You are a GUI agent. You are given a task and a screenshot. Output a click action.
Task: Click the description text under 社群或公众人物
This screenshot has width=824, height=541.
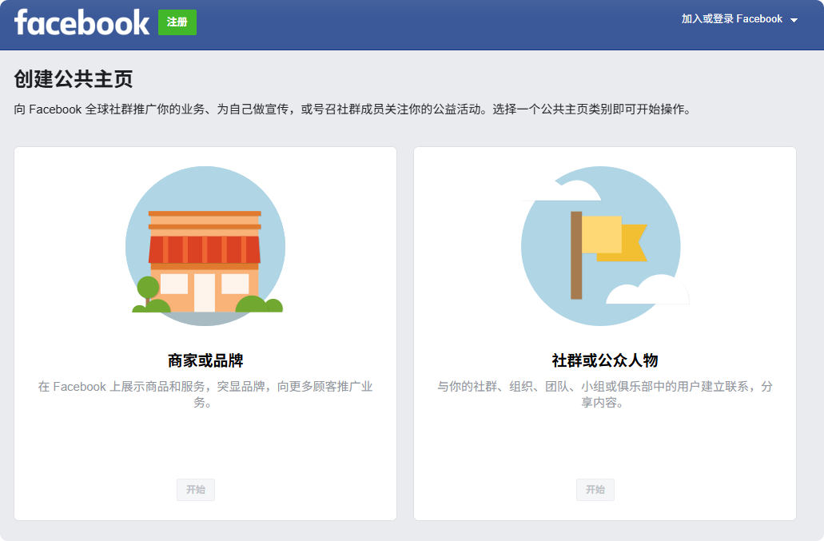pyautogui.click(x=605, y=395)
